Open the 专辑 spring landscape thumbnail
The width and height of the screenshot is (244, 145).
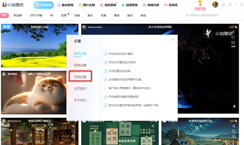(34, 46)
